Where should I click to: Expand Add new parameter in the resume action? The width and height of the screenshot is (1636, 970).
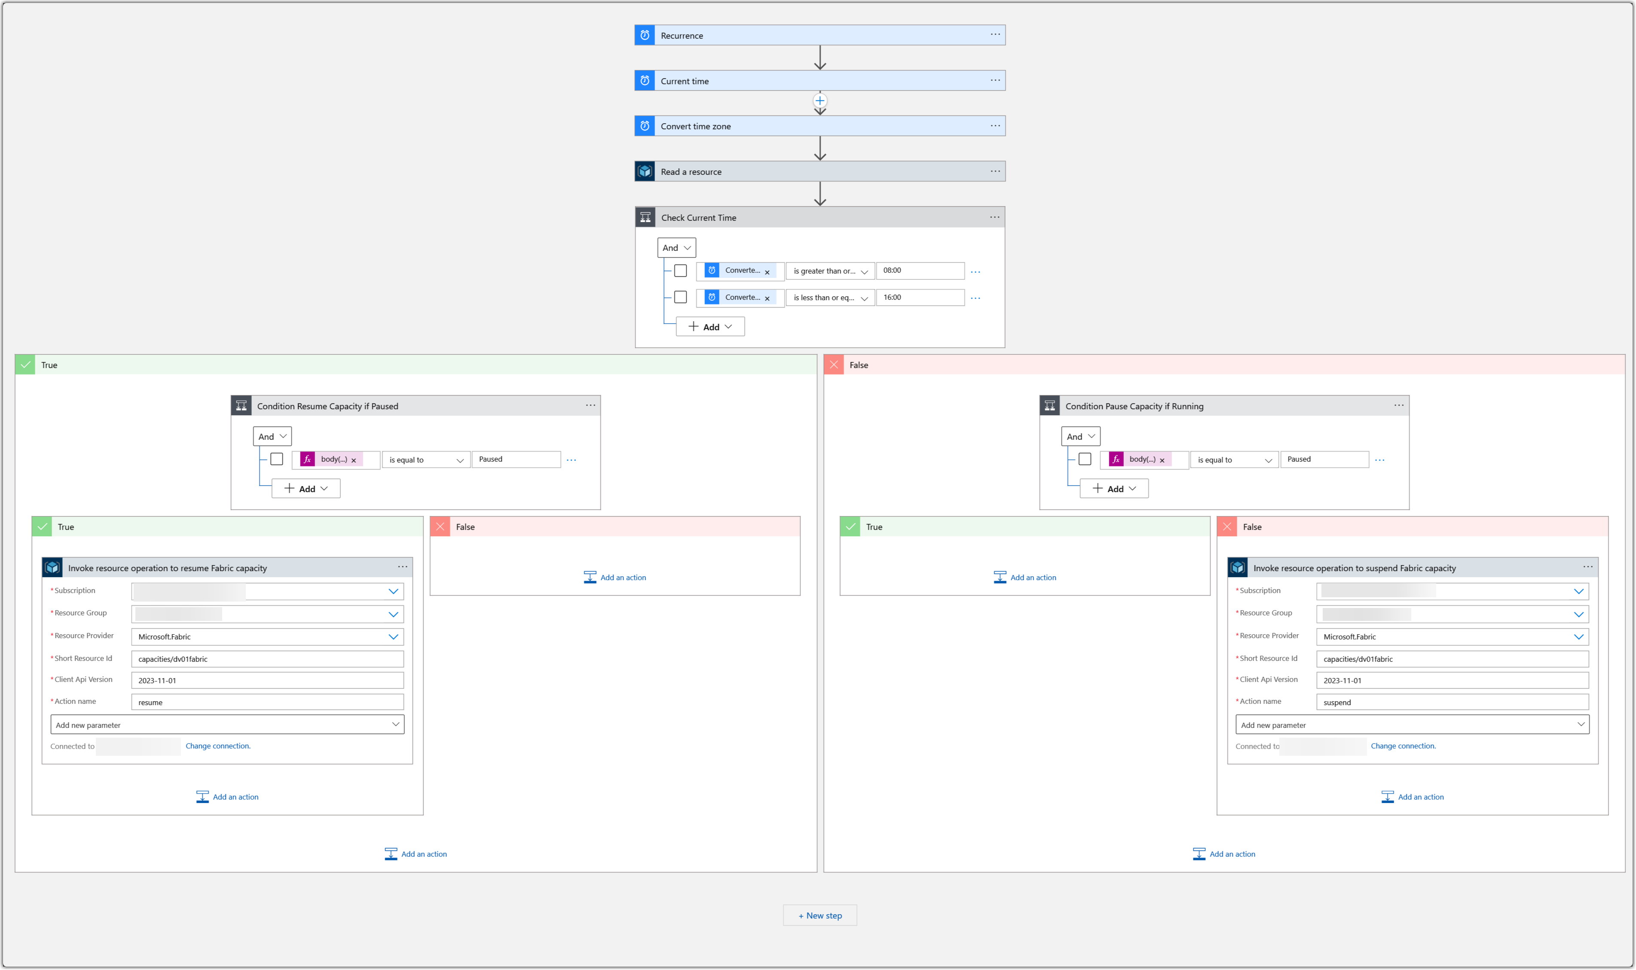click(x=227, y=724)
